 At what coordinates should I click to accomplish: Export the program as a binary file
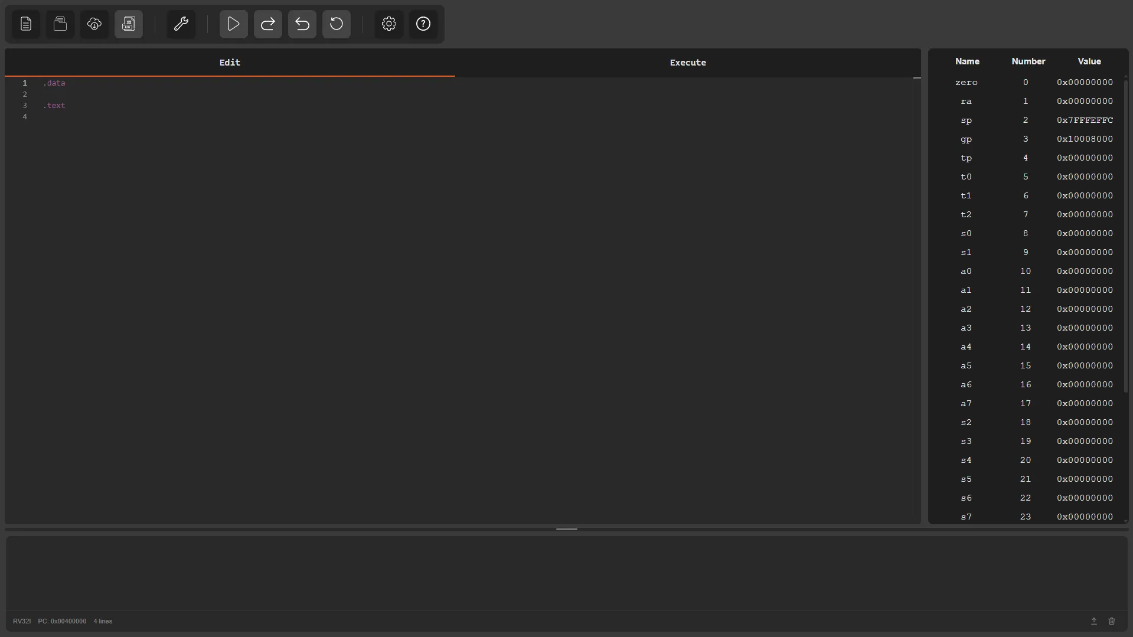pos(128,24)
